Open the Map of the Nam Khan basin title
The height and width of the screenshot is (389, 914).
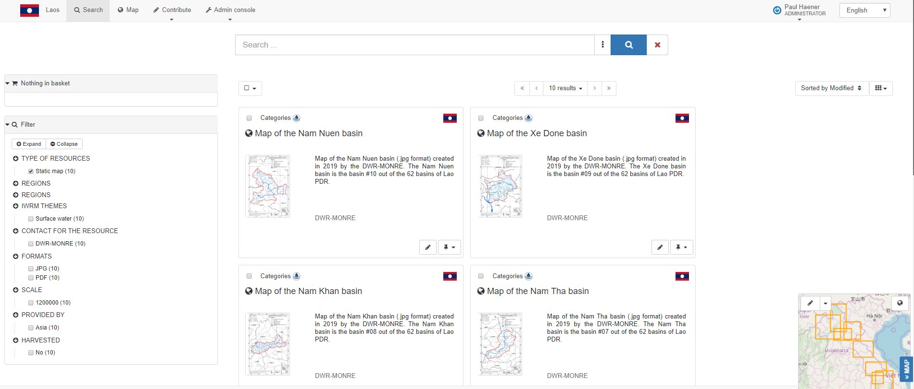pyautogui.click(x=308, y=291)
